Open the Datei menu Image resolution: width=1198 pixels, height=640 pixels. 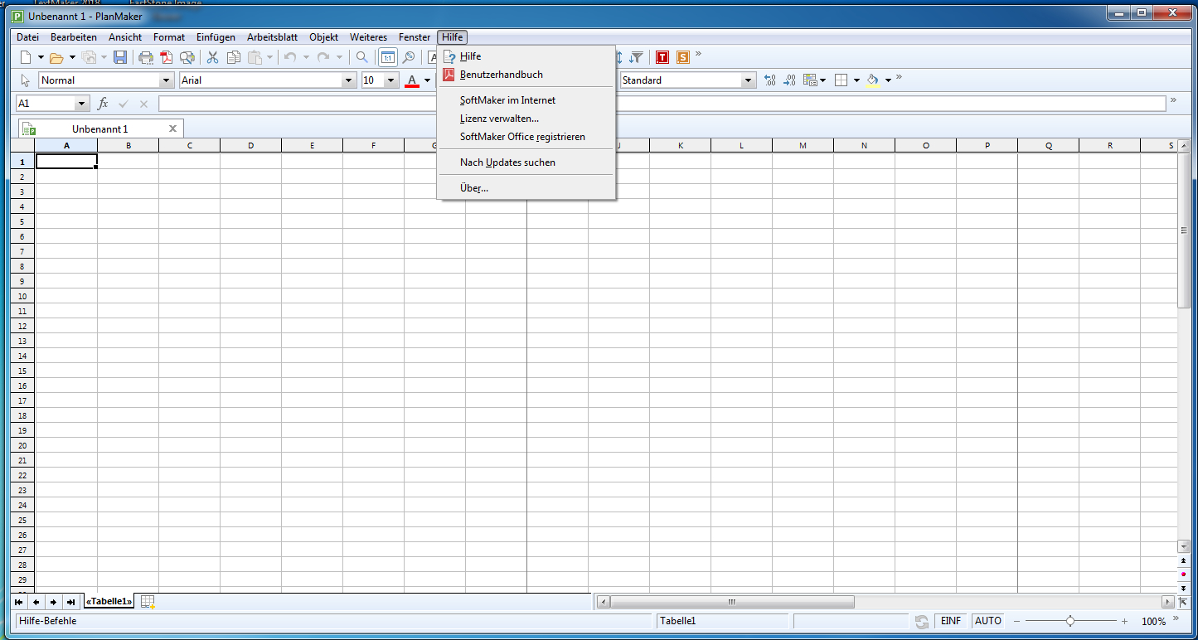pos(27,37)
